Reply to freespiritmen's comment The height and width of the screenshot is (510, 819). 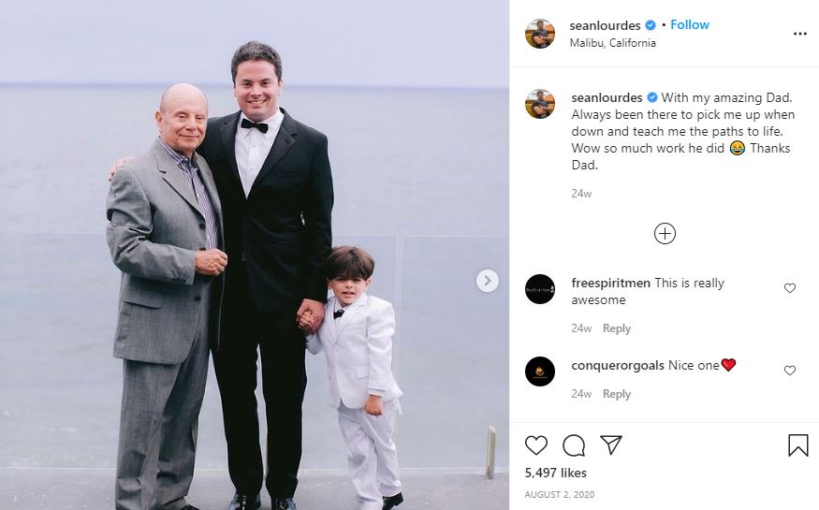coord(616,328)
